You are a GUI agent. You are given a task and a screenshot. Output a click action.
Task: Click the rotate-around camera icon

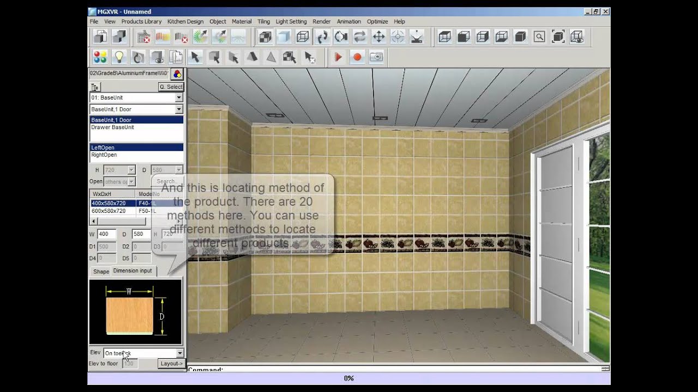(341, 37)
